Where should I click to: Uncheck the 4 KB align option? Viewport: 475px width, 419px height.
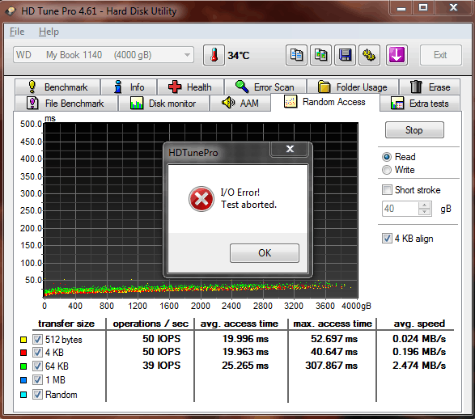[x=387, y=239]
